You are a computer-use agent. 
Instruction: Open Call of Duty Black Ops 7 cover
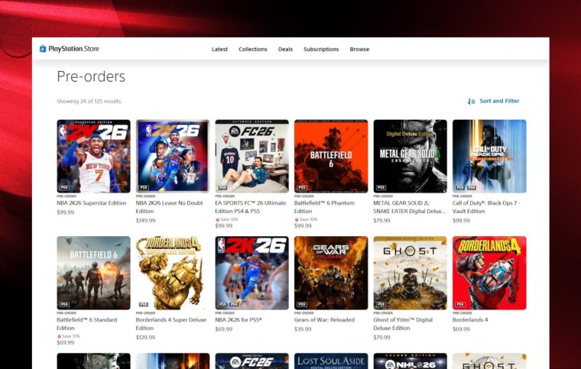coord(489,156)
